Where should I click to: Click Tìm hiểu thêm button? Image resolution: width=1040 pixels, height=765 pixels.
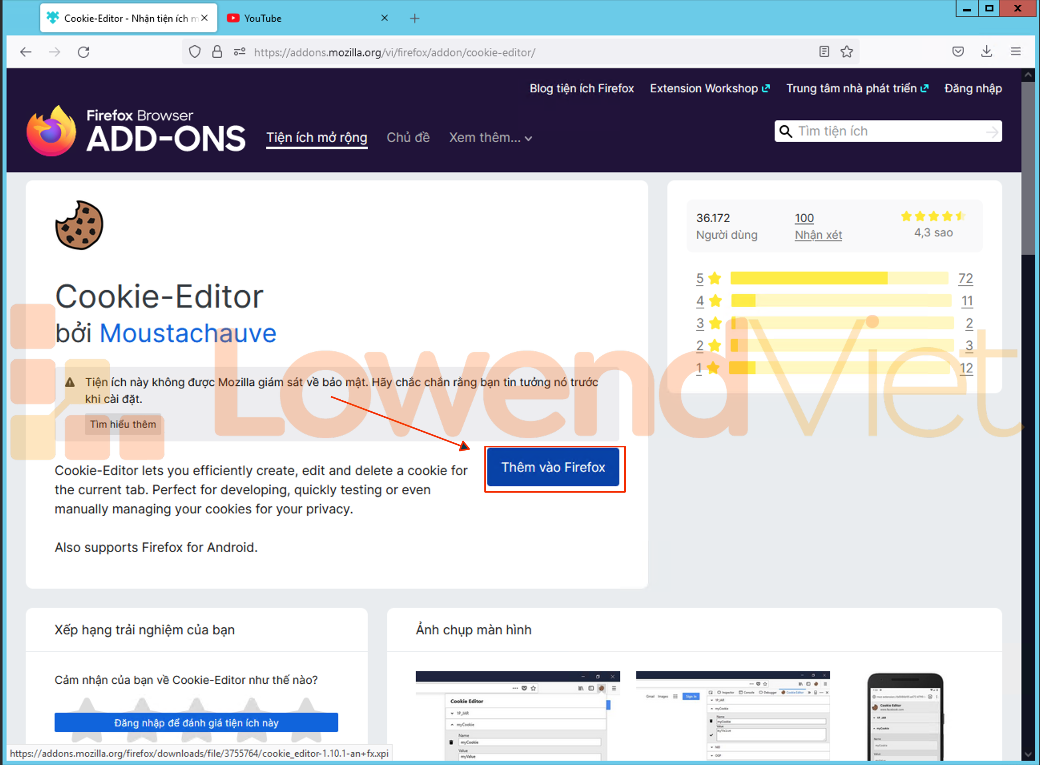coord(123,424)
